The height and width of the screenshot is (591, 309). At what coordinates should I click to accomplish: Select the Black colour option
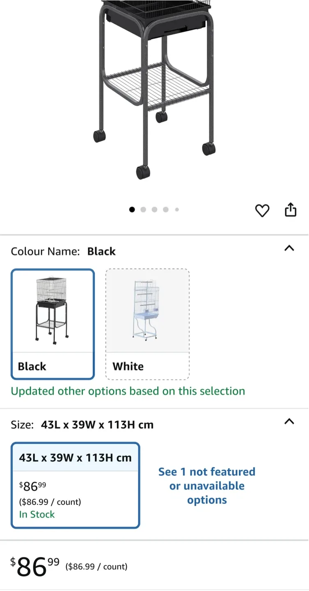(53, 324)
